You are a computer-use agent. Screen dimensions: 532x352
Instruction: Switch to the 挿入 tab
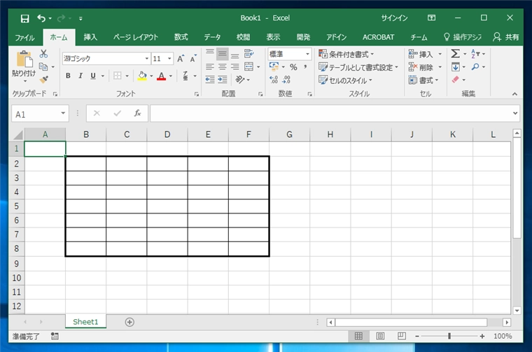tap(90, 37)
